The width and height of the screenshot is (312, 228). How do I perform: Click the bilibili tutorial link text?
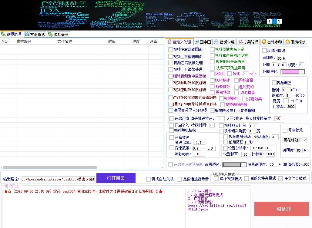click(x=217, y=207)
